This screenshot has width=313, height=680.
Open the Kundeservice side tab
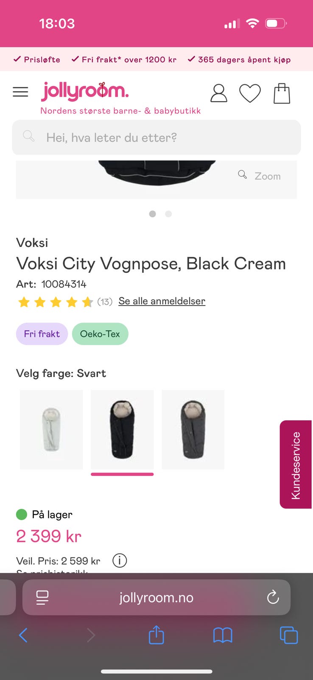[x=296, y=465]
